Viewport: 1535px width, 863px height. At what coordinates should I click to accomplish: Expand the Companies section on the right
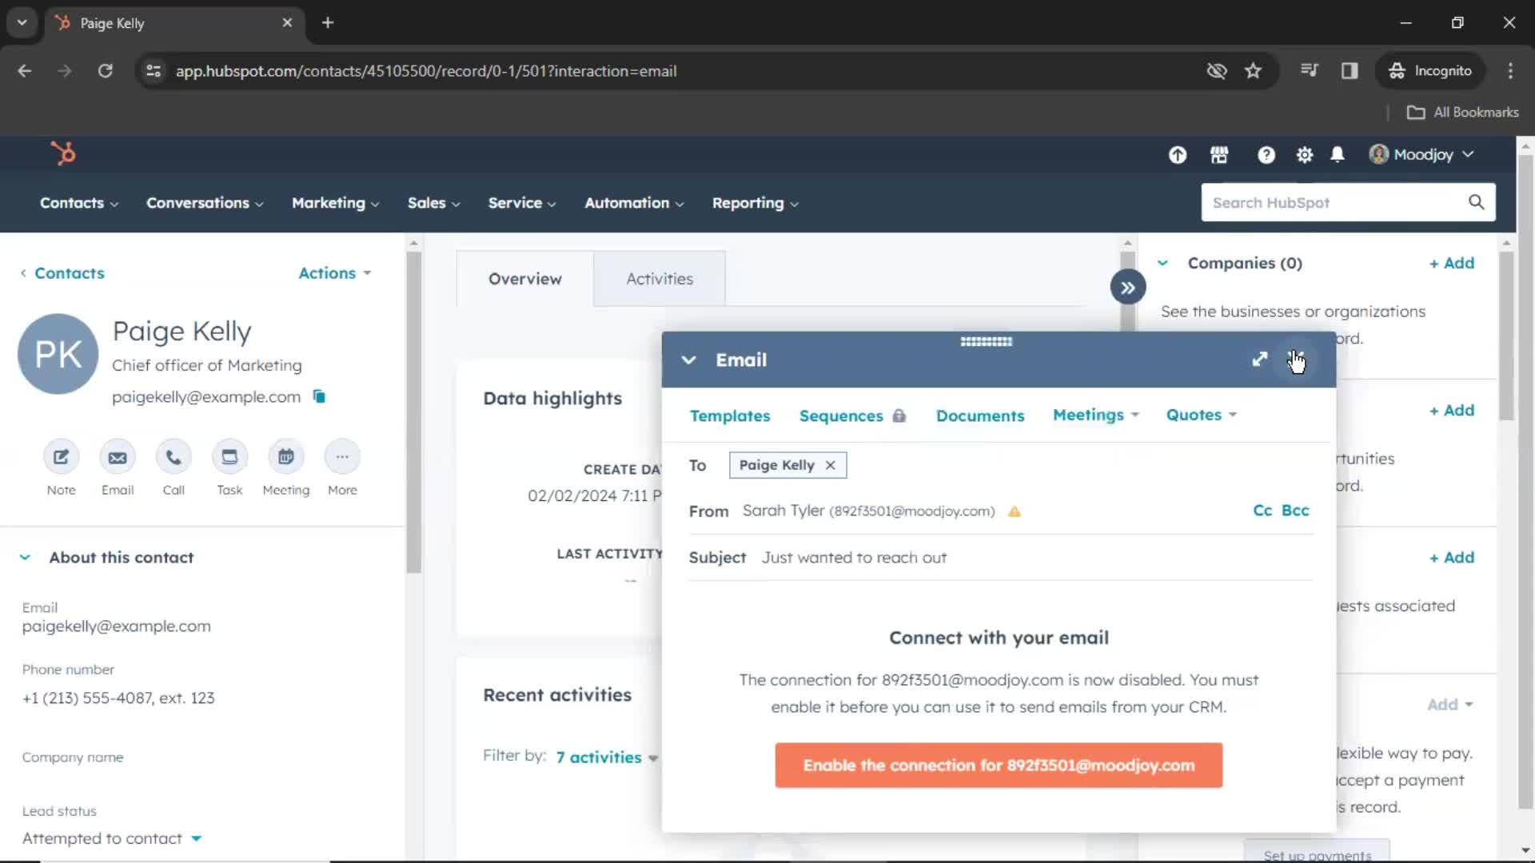point(1163,262)
